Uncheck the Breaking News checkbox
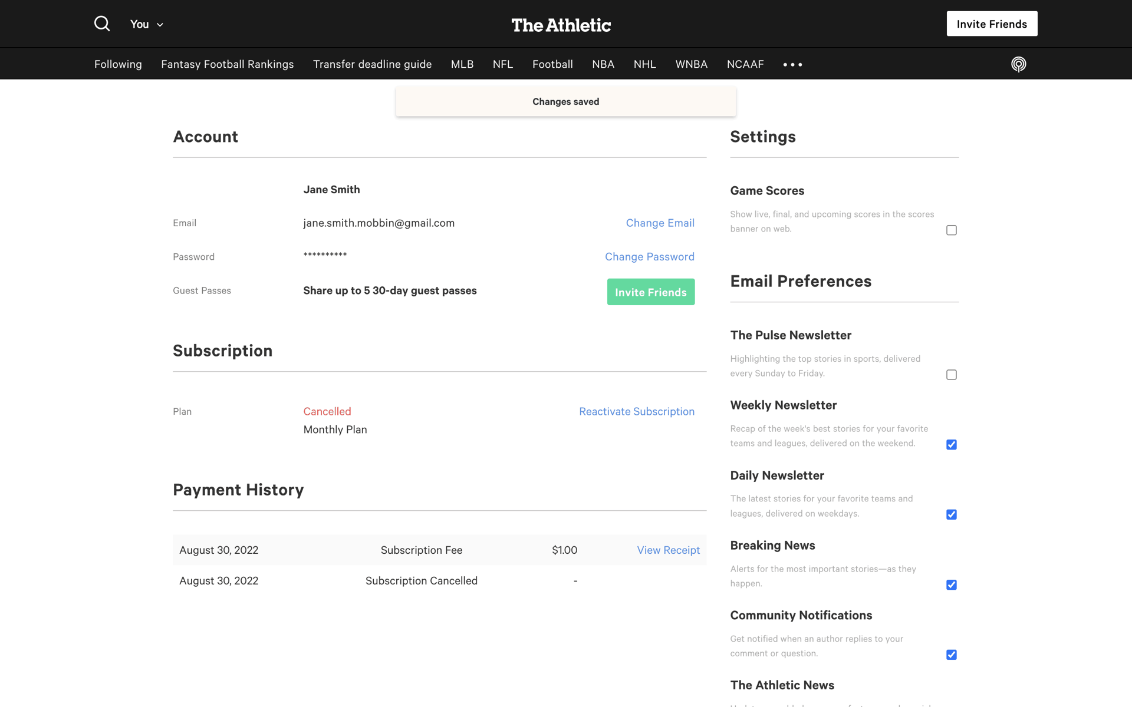The image size is (1132, 707). click(x=951, y=585)
